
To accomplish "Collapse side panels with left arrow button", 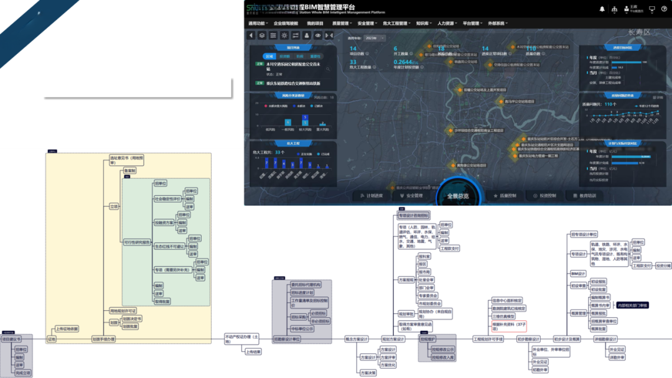I will [251, 35].
